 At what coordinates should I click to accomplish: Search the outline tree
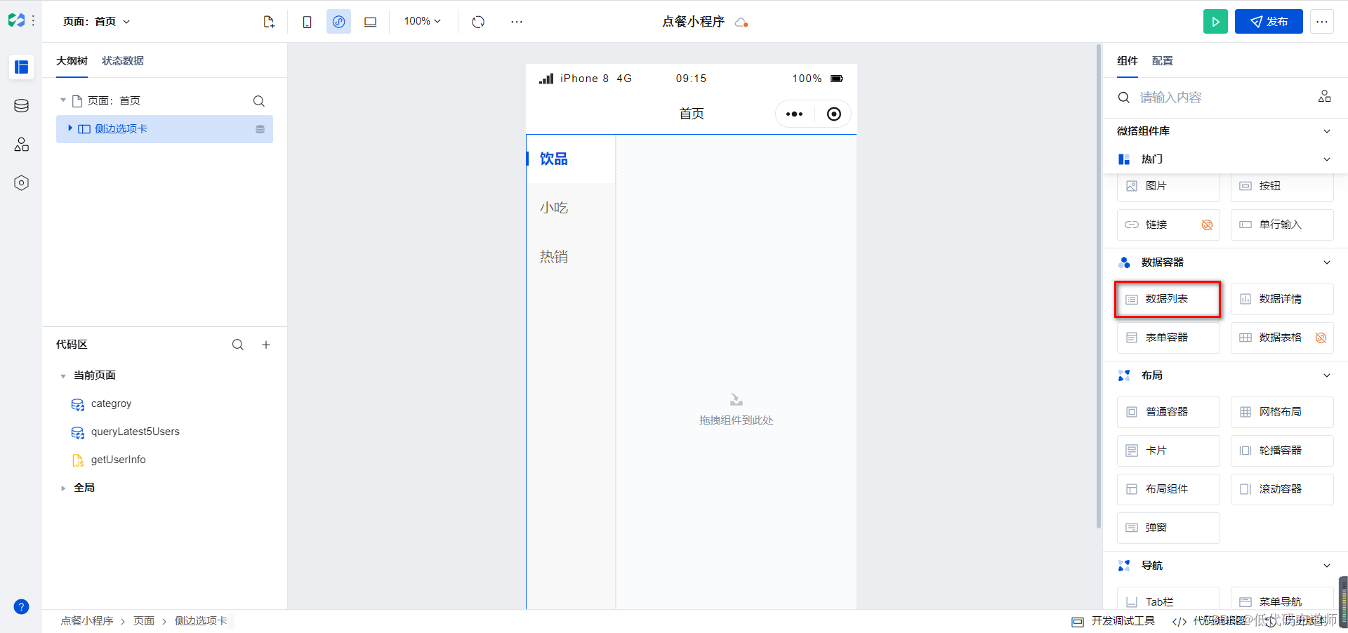tap(259, 101)
